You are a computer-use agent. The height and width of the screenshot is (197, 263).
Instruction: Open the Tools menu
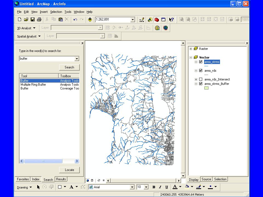click(68, 12)
